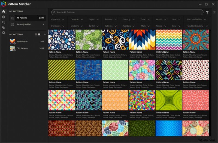Switch My Patterns to grid view
The image size is (218, 143).
(39, 34)
